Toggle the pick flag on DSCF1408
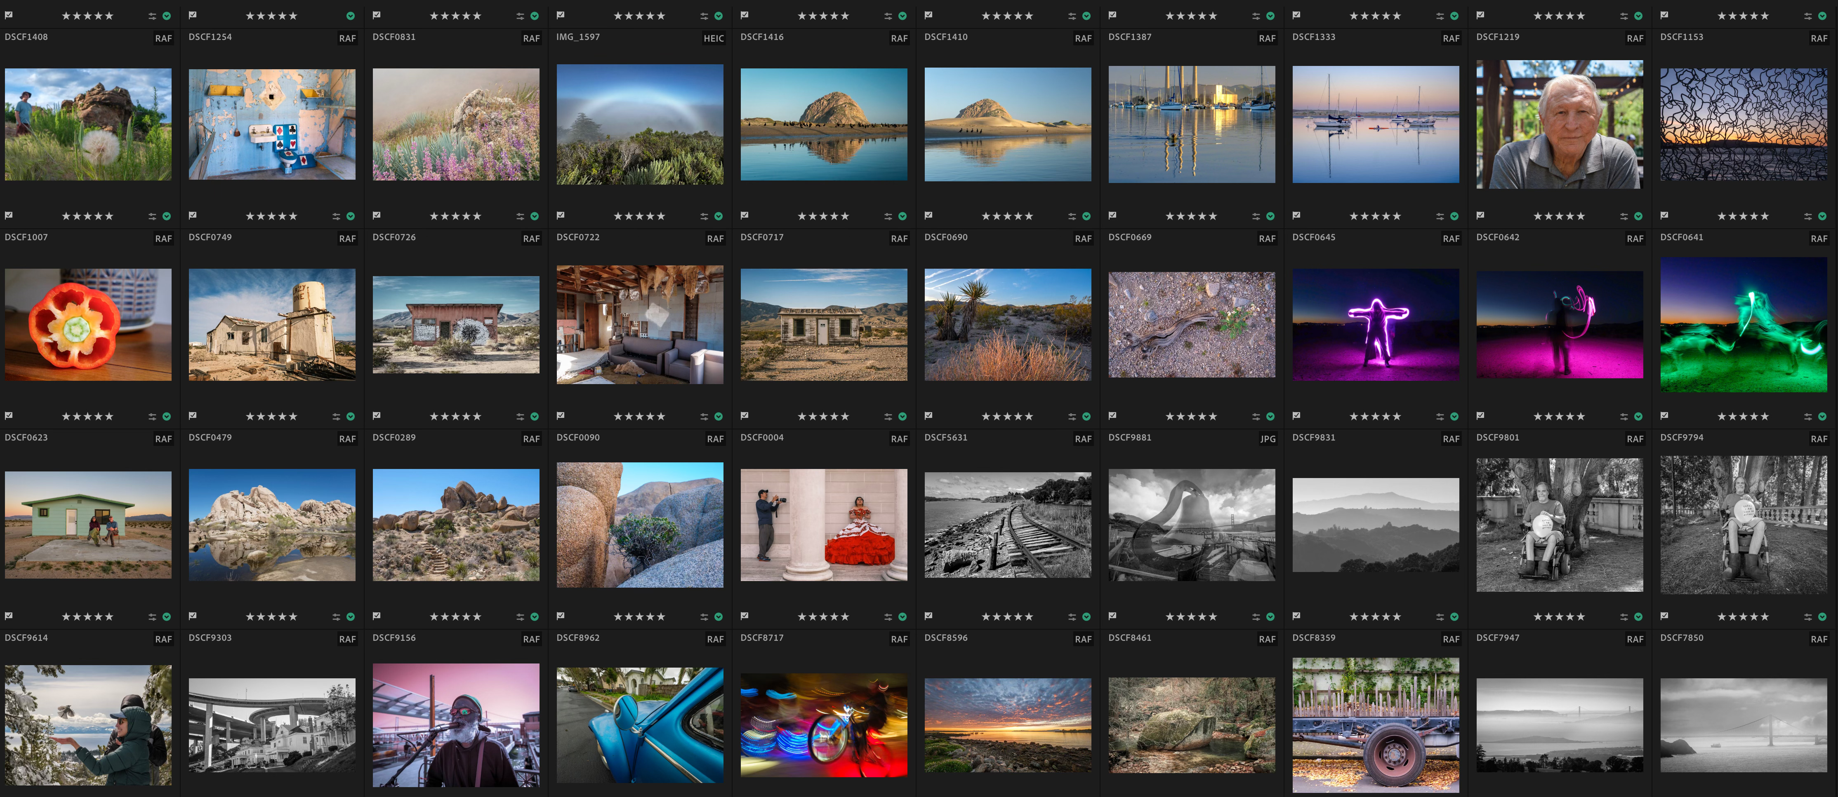The image size is (1838, 797). [x=9, y=14]
